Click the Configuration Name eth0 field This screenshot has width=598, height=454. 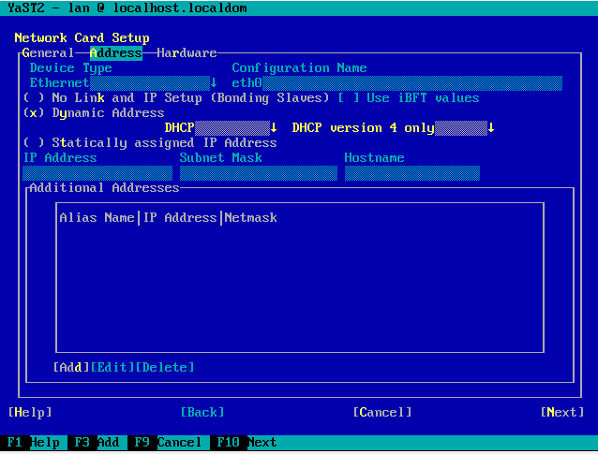(x=397, y=82)
